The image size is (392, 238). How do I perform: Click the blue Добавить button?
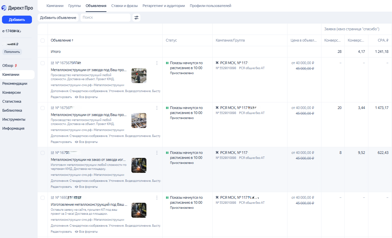17,20
